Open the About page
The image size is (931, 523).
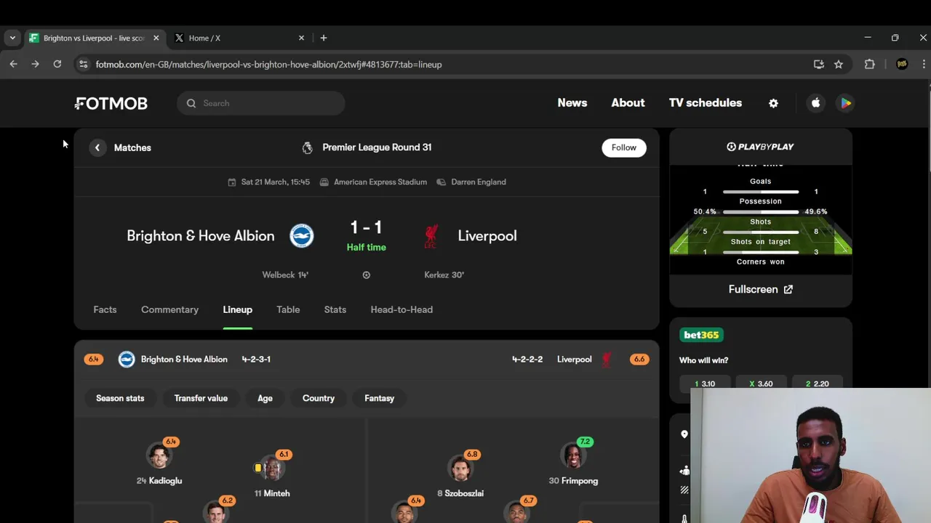tap(628, 103)
